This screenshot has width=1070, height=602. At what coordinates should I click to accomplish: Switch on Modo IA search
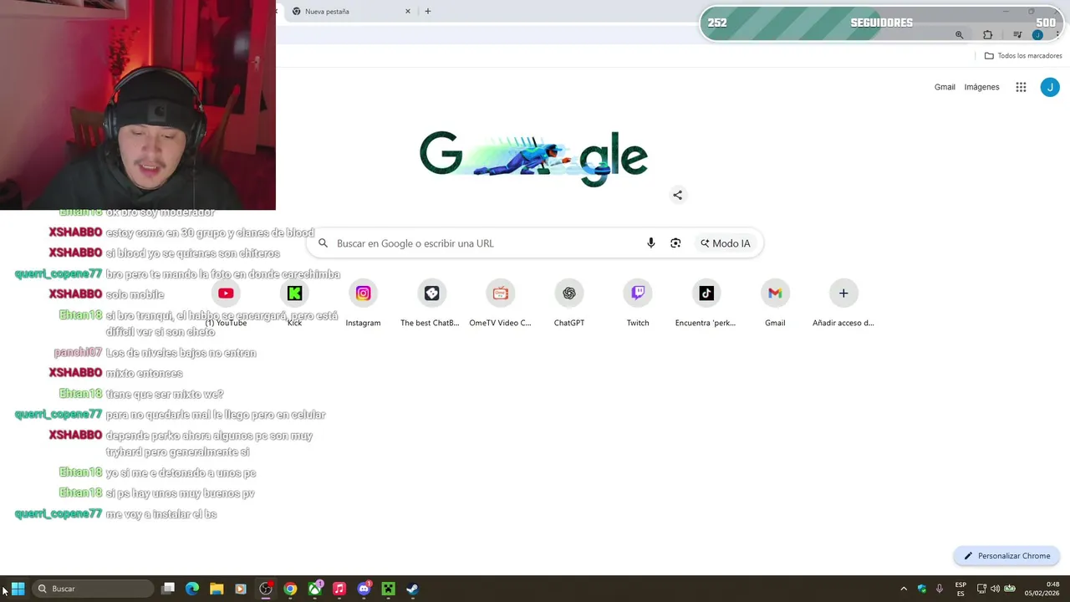point(726,243)
